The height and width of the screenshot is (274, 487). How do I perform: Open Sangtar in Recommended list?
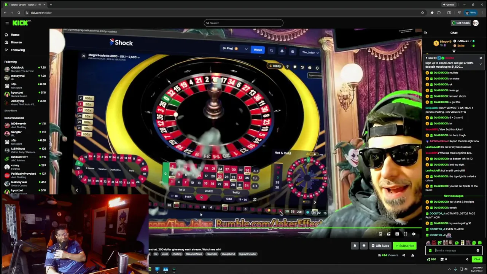[25, 133]
